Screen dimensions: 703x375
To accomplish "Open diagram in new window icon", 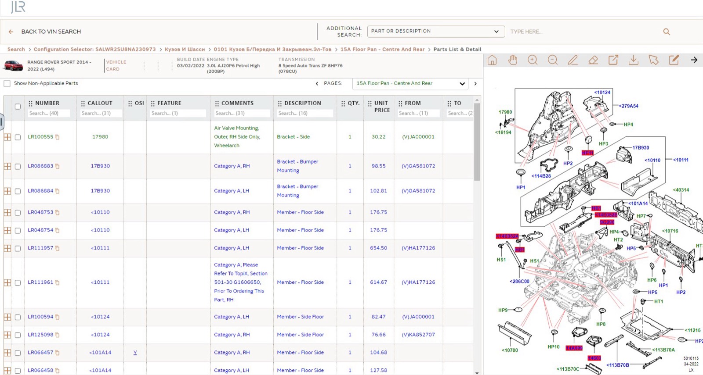I will tap(613, 60).
